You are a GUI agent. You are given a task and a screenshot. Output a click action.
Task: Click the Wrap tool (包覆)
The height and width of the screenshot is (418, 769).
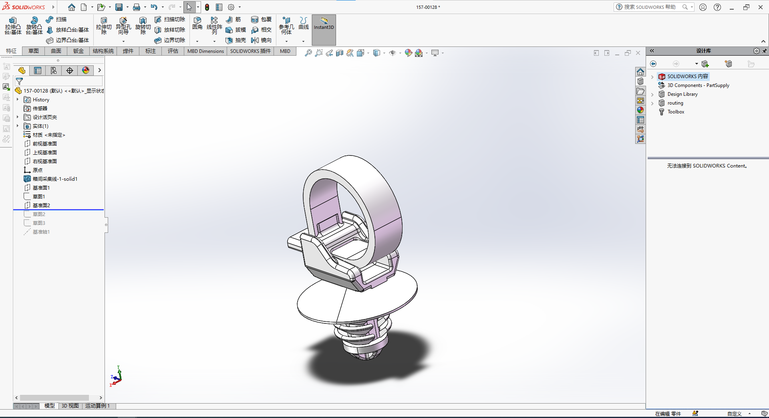coord(262,19)
